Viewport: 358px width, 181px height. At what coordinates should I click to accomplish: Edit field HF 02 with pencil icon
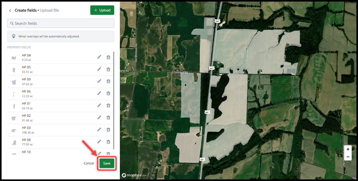click(99, 117)
